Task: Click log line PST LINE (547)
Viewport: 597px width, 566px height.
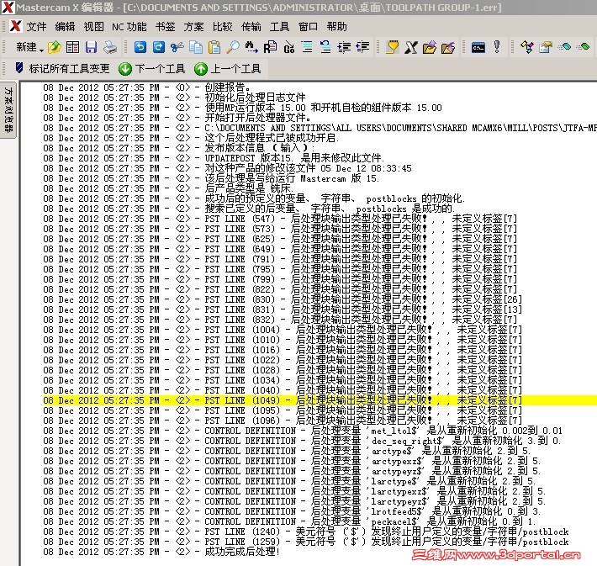Action: pyautogui.click(x=280, y=219)
